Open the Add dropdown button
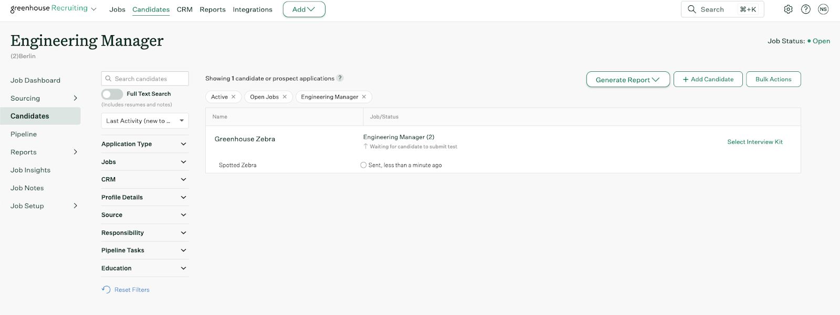 point(304,9)
